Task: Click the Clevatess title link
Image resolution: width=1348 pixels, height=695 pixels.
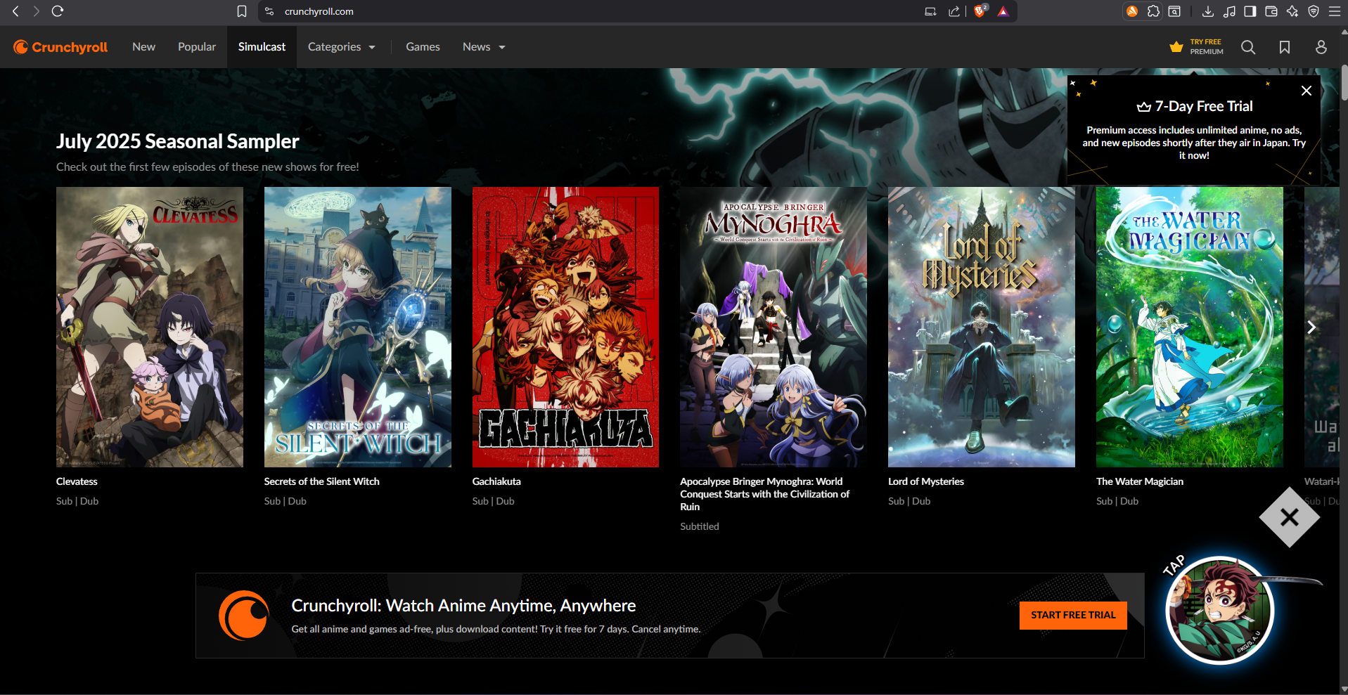Action: click(77, 481)
